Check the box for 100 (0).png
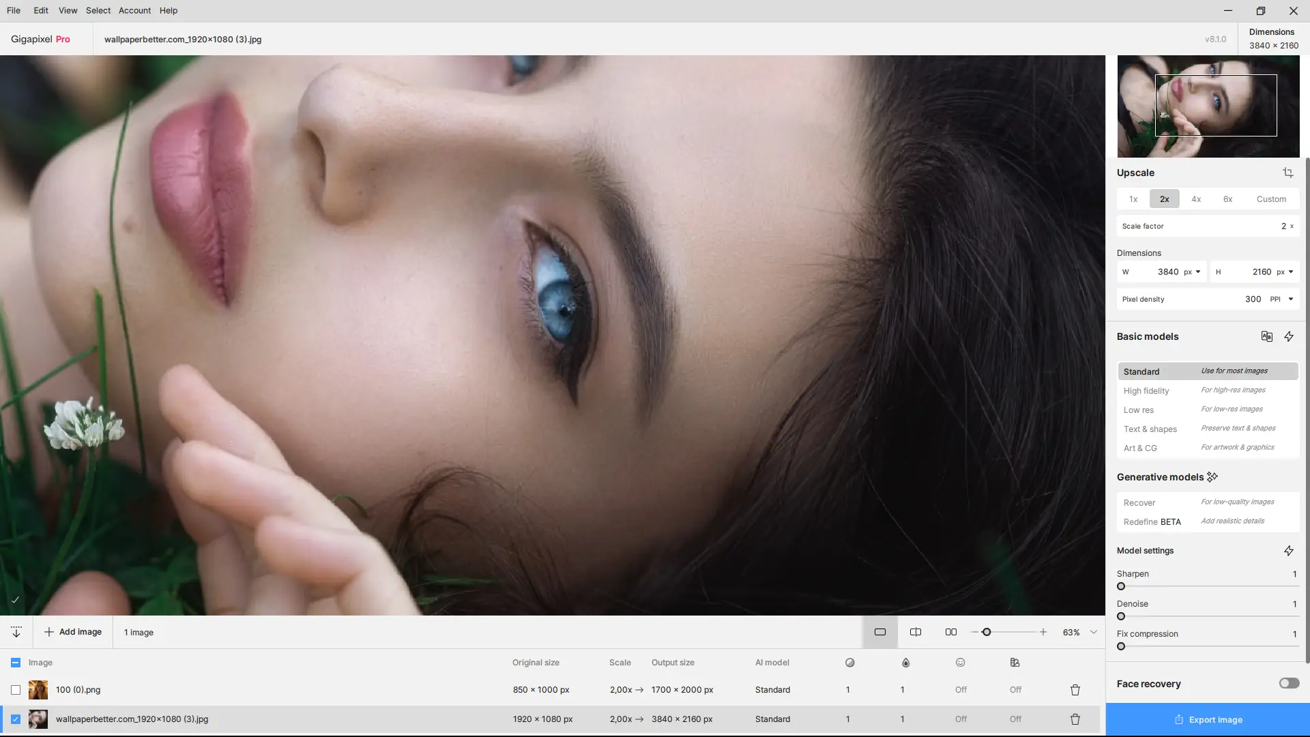Image resolution: width=1310 pixels, height=737 pixels. point(16,690)
